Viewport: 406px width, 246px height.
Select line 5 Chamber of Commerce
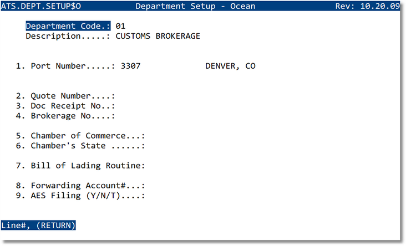click(80, 136)
